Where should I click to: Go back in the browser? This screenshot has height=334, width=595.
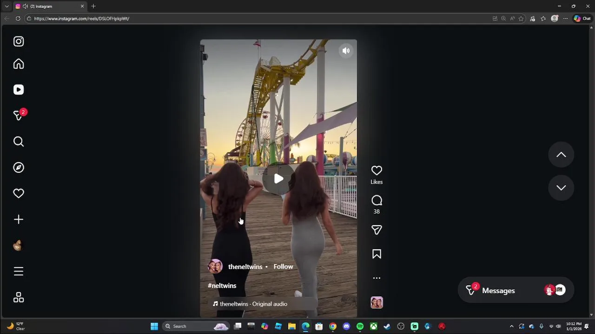coord(7,19)
